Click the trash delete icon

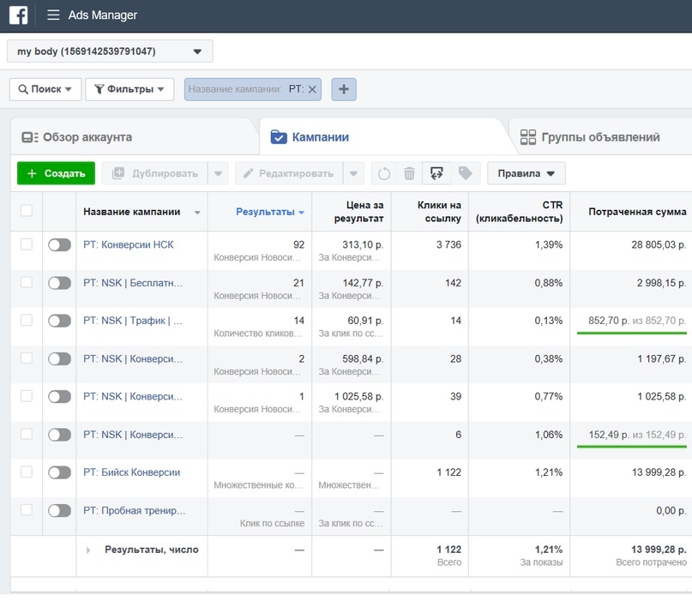[x=409, y=173]
